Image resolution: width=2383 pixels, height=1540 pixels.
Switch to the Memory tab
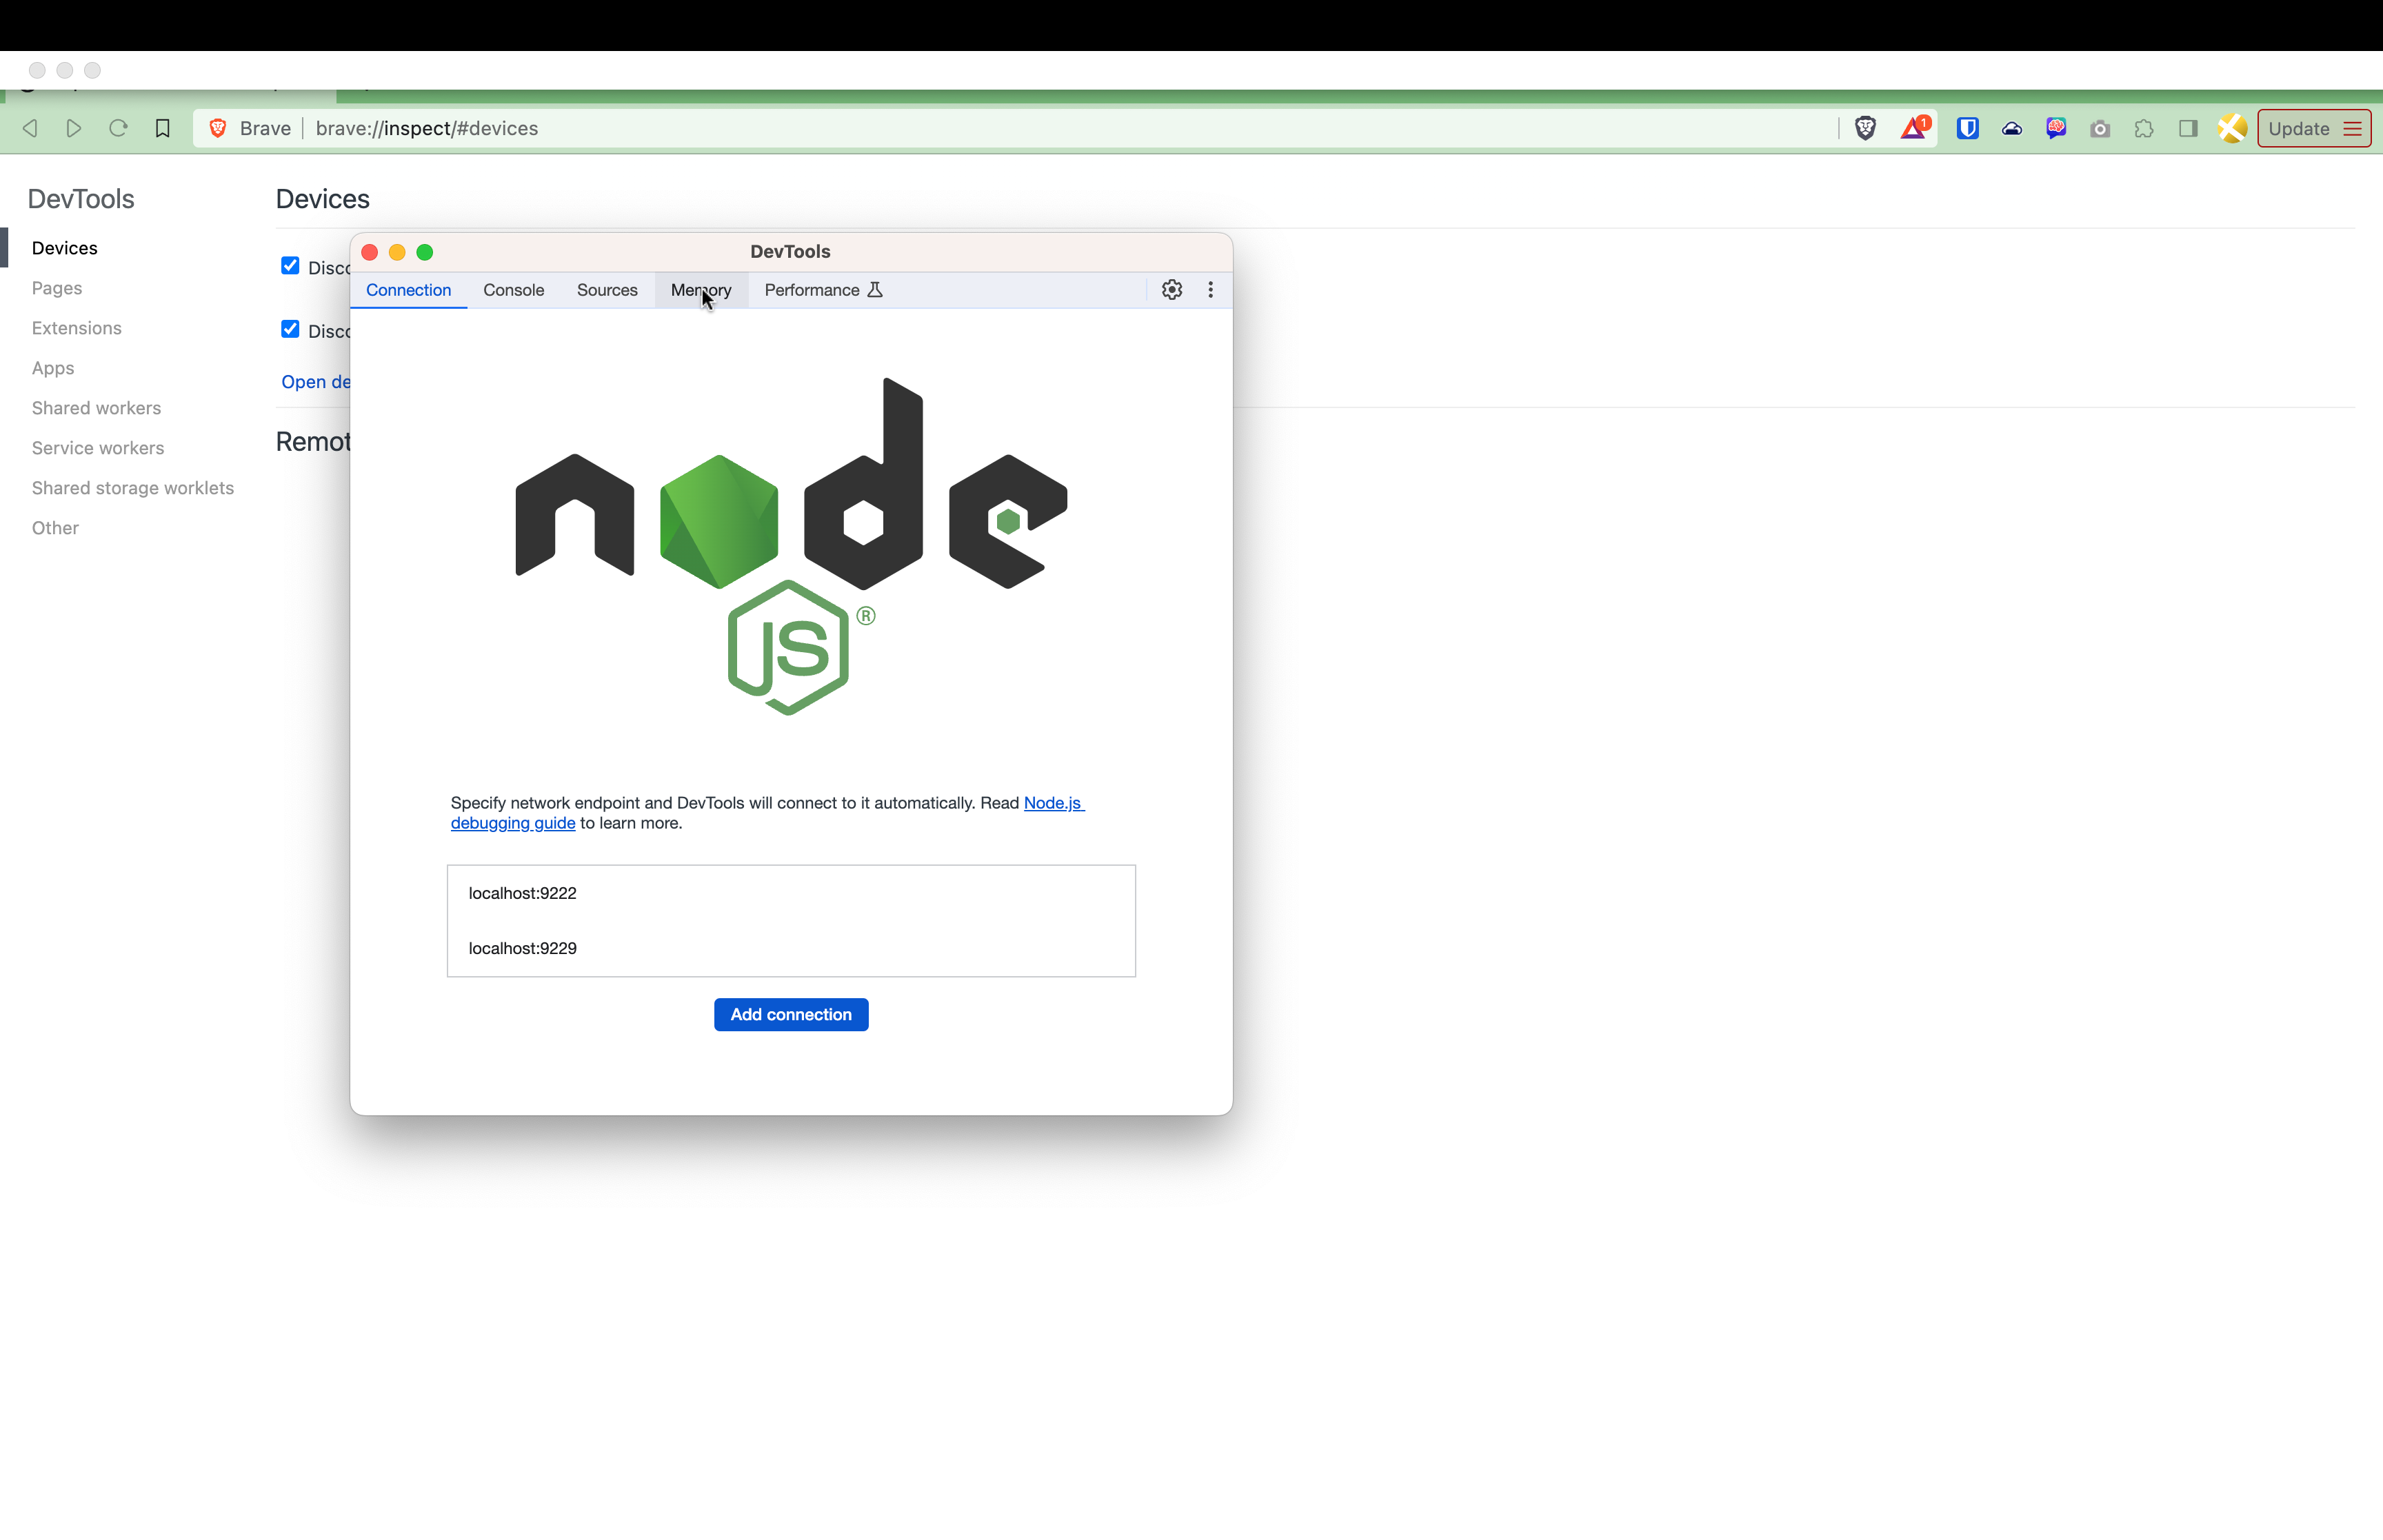click(701, 290)
